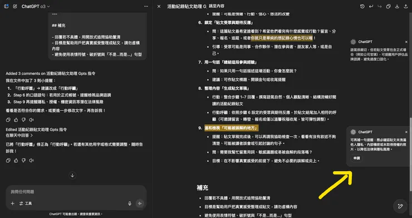
Task: Thumbs down the "Added 3 comments" response
Action: [23, 120]
